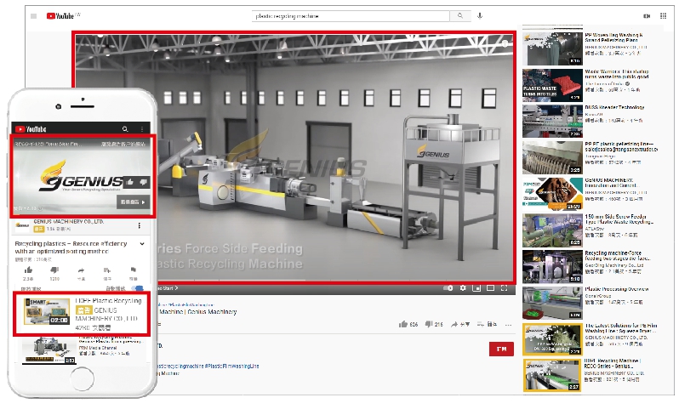
Task: Switch to theater mode
Action: 491,287
